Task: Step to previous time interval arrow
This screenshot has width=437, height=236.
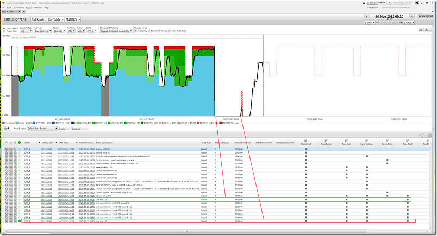Action: [367, 16]
